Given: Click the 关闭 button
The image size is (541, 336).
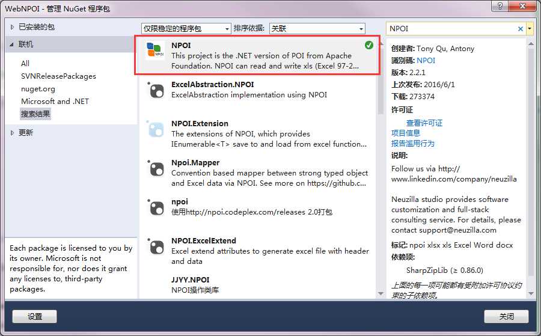Looking at the screenshot, I should click(x=506, y=316).
